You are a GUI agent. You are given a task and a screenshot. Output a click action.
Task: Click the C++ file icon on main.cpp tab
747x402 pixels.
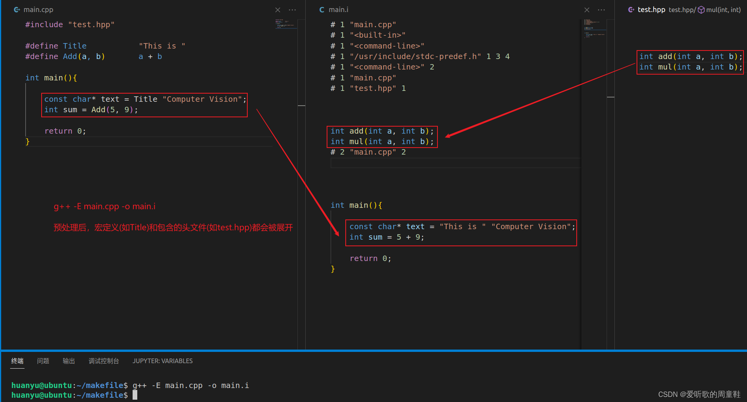click(x=17, y=10)
